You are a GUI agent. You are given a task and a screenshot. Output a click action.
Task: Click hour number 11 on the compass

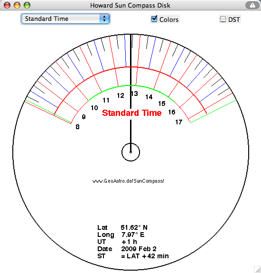point(106,100)
